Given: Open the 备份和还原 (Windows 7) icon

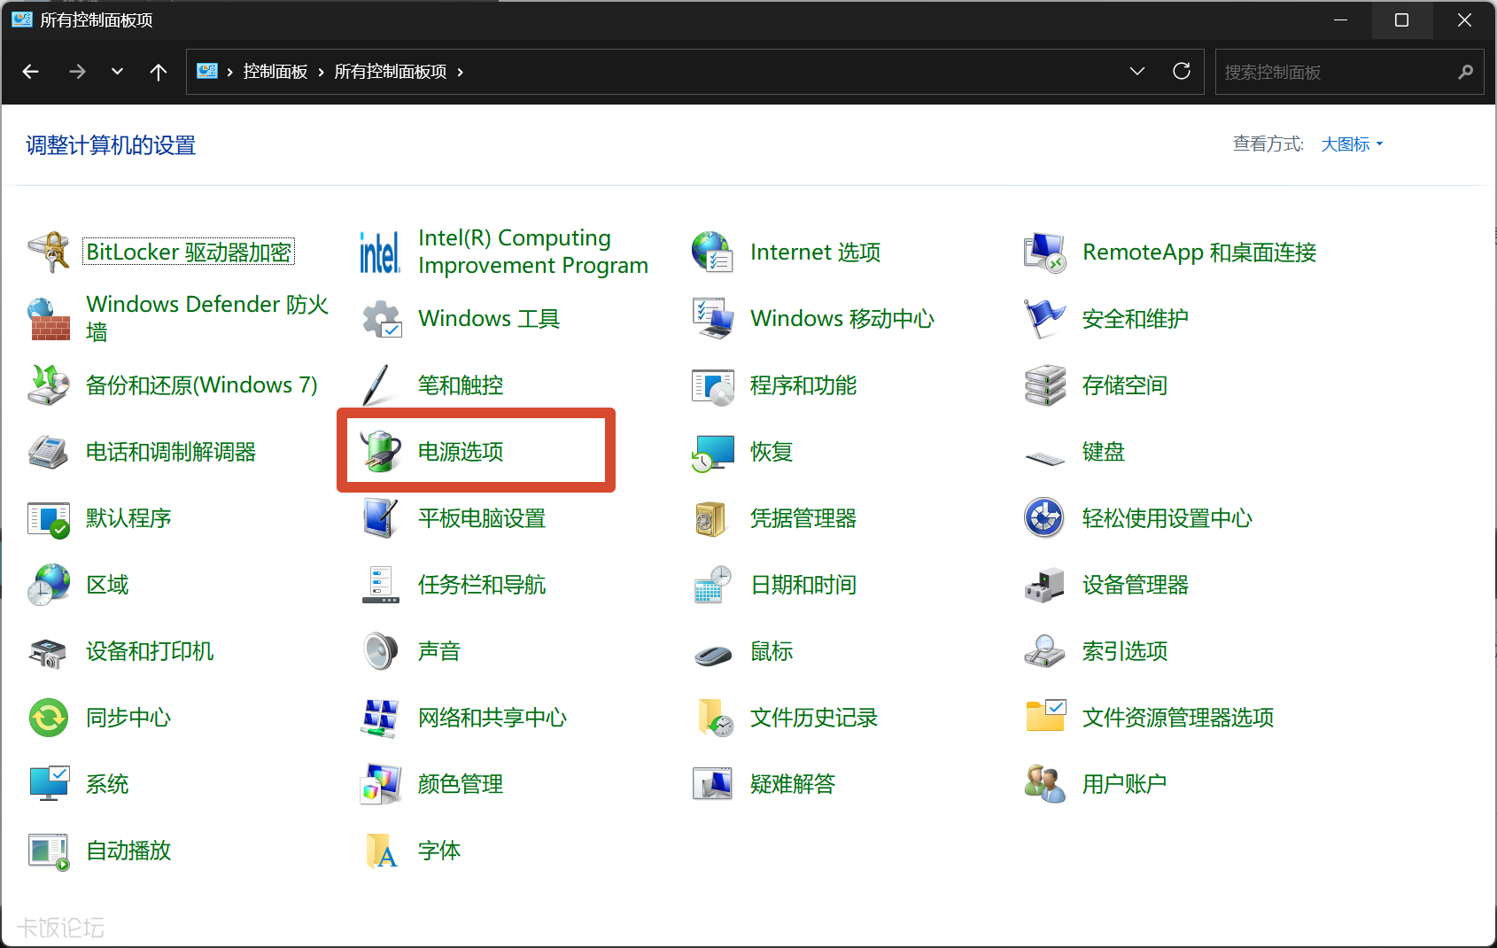Looking at the screenshot, I should point(49,385).
